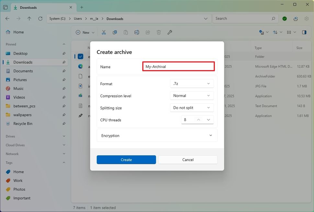The width and height of the screenshot is (314, 212).
Task: Open the Format dropdown showing .7z
Action: (x=192, y=83)
